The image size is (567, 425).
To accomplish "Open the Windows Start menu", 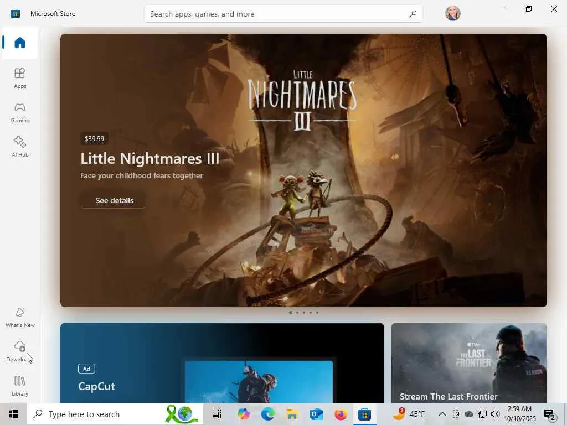I will pyautogui.click(x=13, y=414).
